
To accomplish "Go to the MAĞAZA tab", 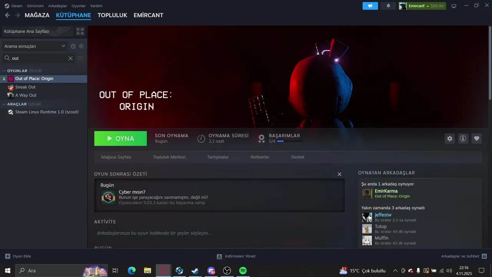I will (x=37, y=15).
